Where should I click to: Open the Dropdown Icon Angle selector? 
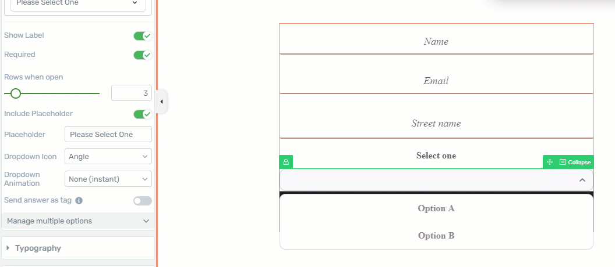pos(108,156)
